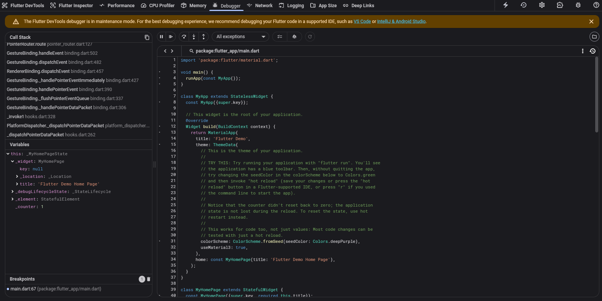Click the code editor vertical scrollbar
Viewport: 602px width, 301px height.
click(597, 94)
